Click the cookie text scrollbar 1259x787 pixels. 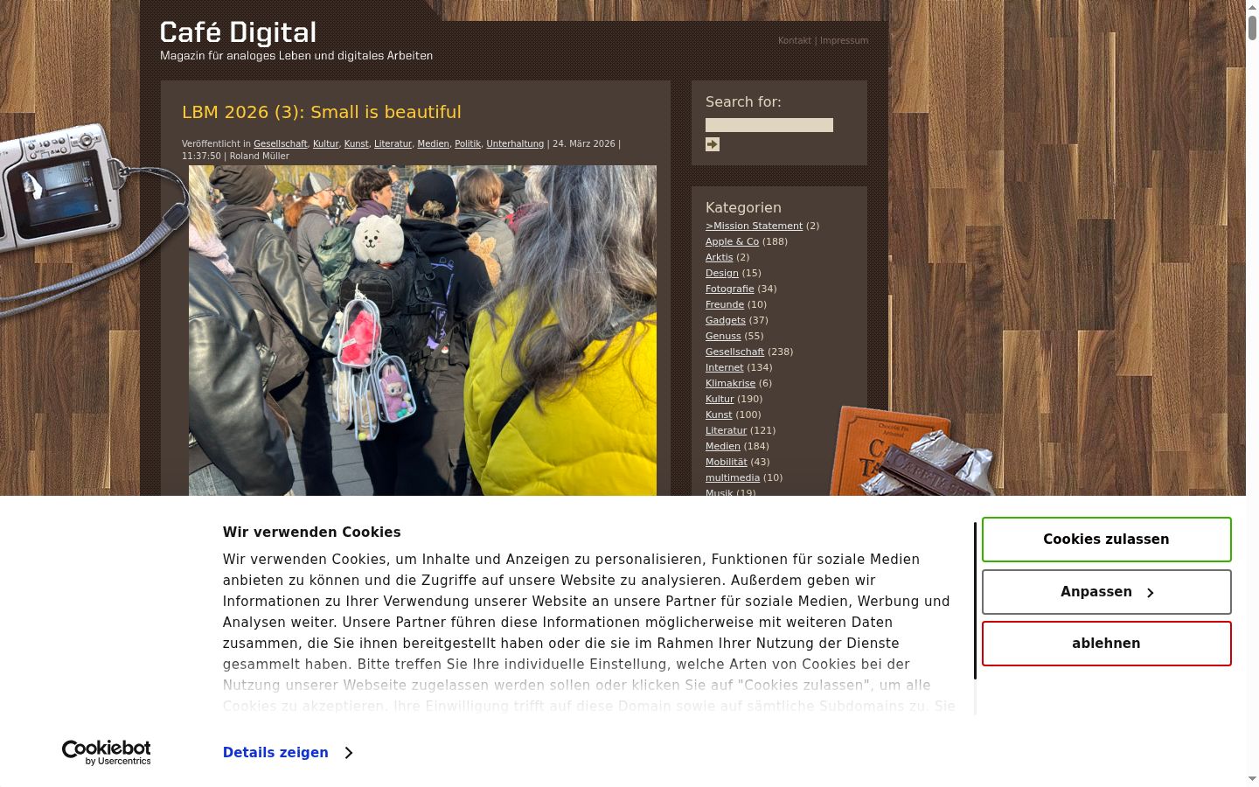[x=975, y=601]
